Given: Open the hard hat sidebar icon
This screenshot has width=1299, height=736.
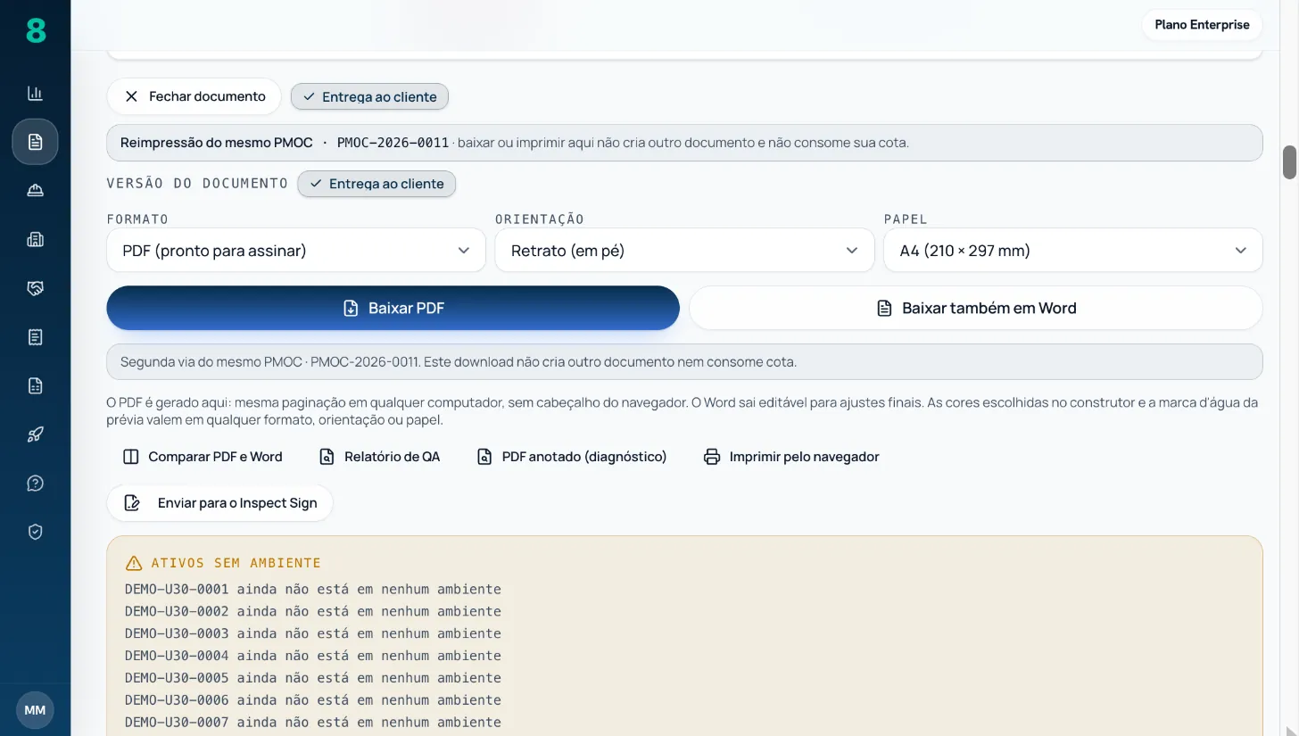Looking at the screenshot, I should click(x=35, y=190).
